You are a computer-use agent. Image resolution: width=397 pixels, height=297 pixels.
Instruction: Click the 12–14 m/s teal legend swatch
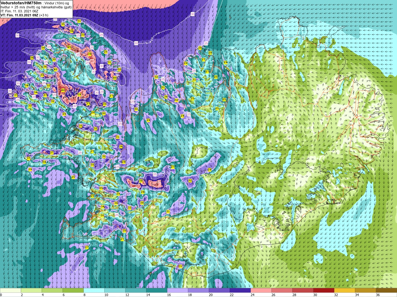(136, 291)
